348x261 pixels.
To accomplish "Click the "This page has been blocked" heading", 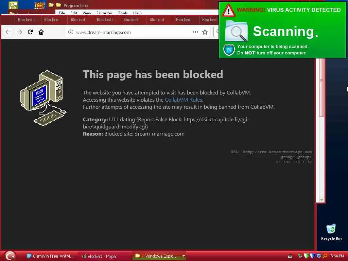I will tap(153, 74).
